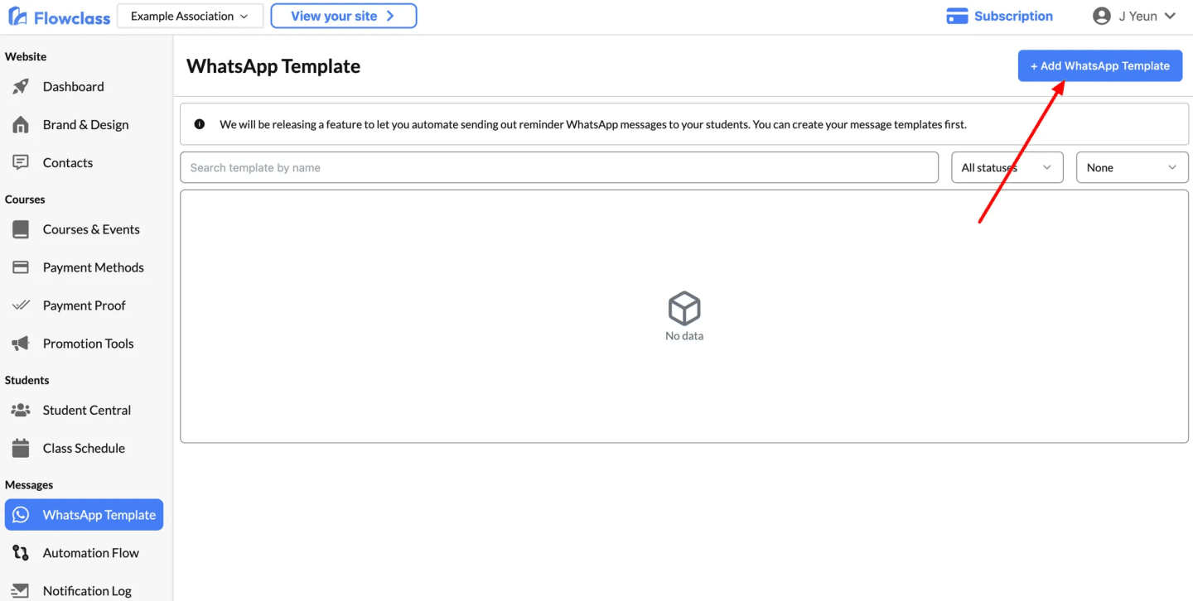Open the Class Schedule label
1193x601 pixels.
(84, 448)
